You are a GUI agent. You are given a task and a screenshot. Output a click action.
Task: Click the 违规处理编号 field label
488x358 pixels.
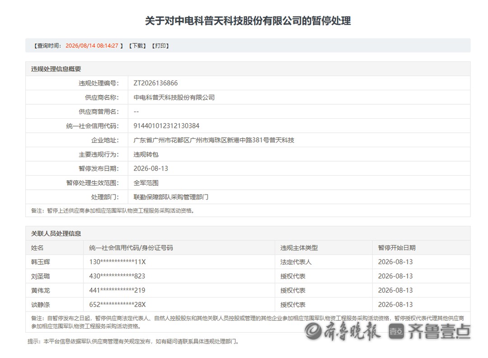pyautogui.click(x=99, y=84)
